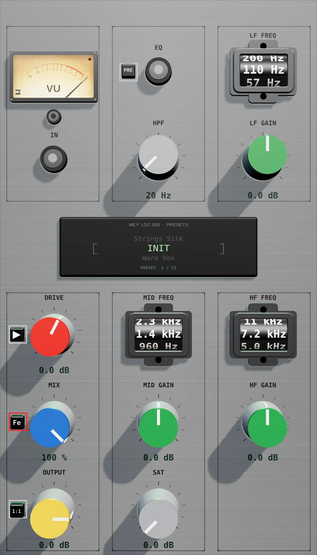Select 110 Hz in LF FREQ selector

(x=263, y=70)
